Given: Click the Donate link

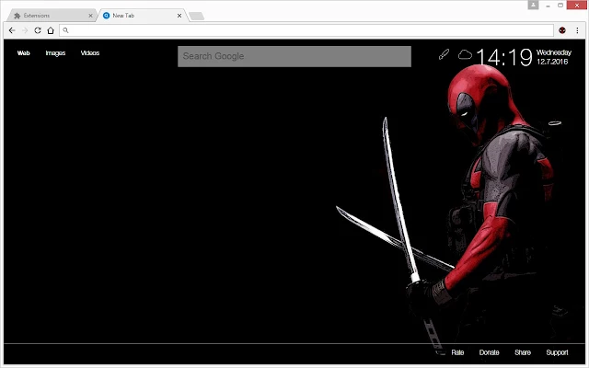Looking at the screenshot, I should tap(489, 352).
